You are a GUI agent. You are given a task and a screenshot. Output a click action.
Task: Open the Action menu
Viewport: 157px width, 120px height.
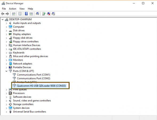tap(13, 9)
